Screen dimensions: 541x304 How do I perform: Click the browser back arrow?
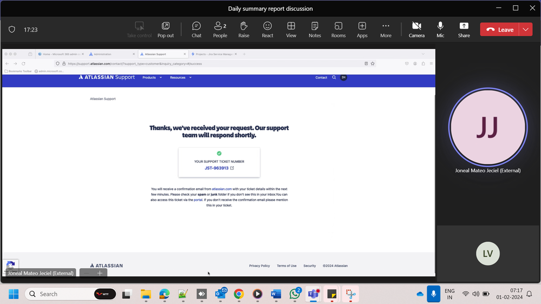7,64
